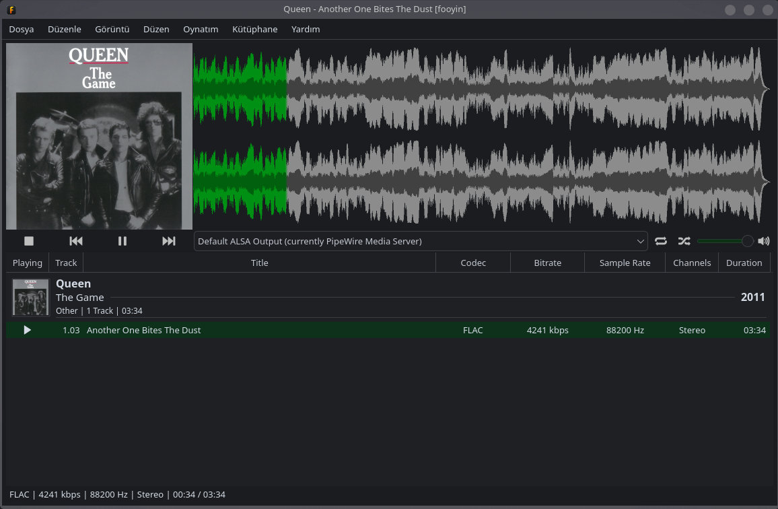Click the 4241 kbps bitrate cell
Screen dimensions: 778x509
pyautogui.click(x=548, y=330)
